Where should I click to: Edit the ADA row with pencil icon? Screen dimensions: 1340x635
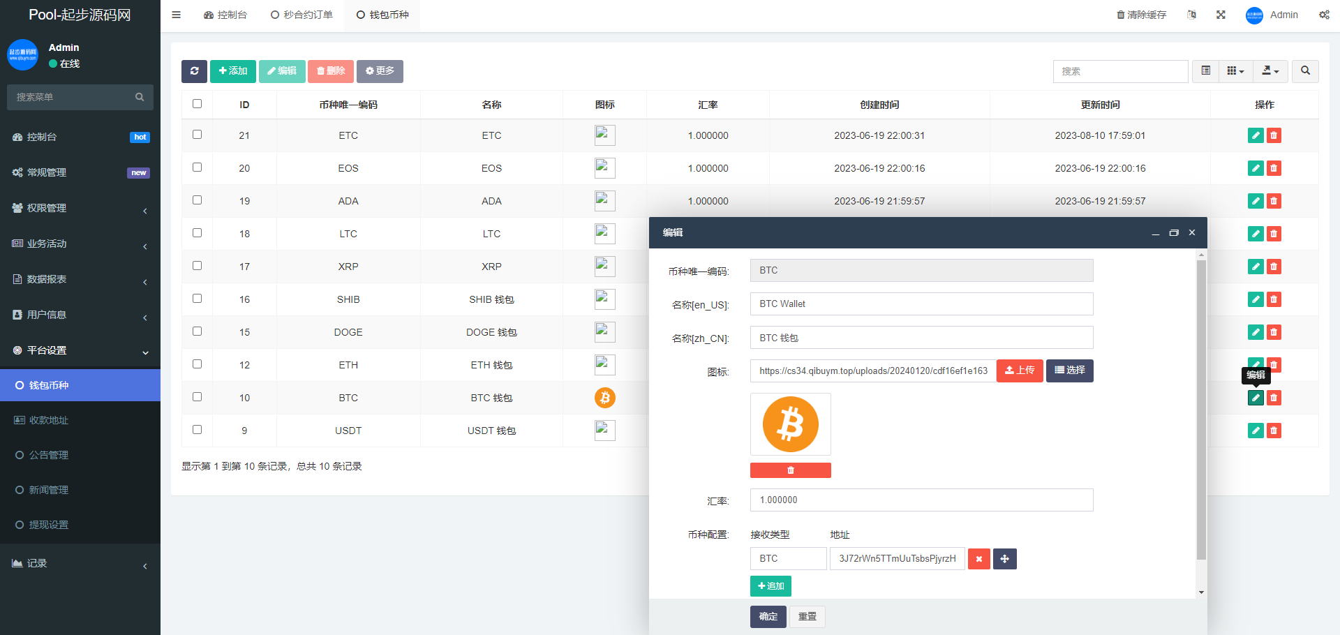pos(1256,201)
